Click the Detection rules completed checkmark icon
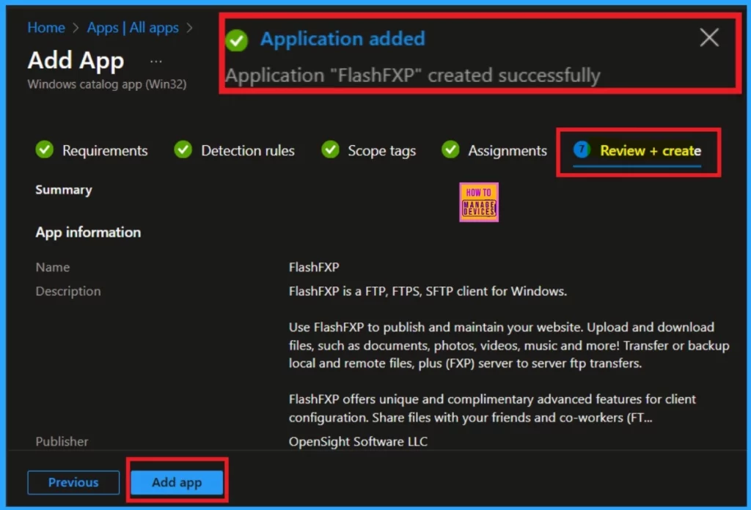Screen dimensions: 751x510 [x=183, y=149]
